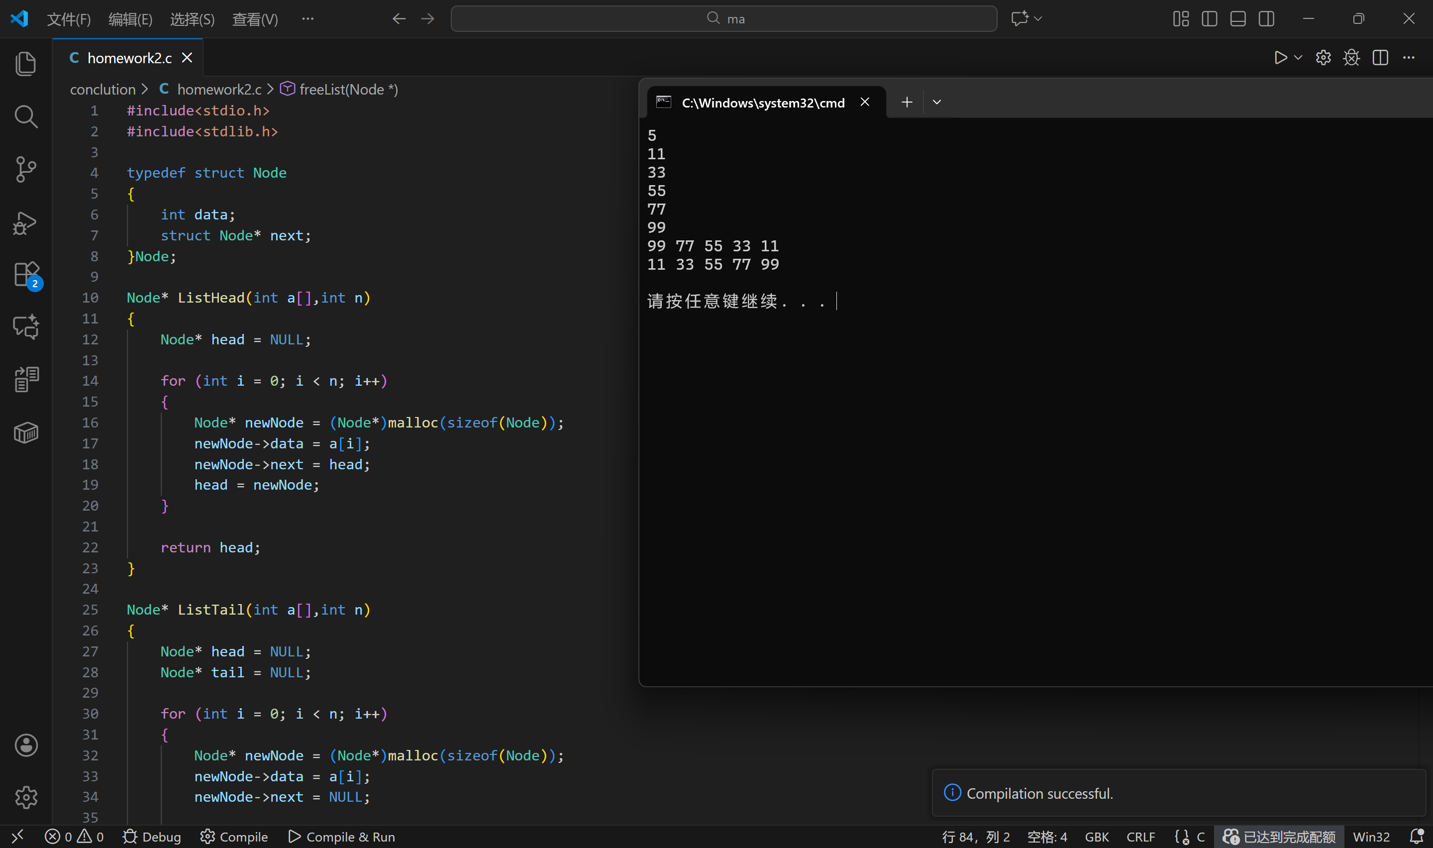Click the GBK encoding indicator
Viewport: 1433px width, 848px height.
pyautogui.click(x=1097, y=837)
